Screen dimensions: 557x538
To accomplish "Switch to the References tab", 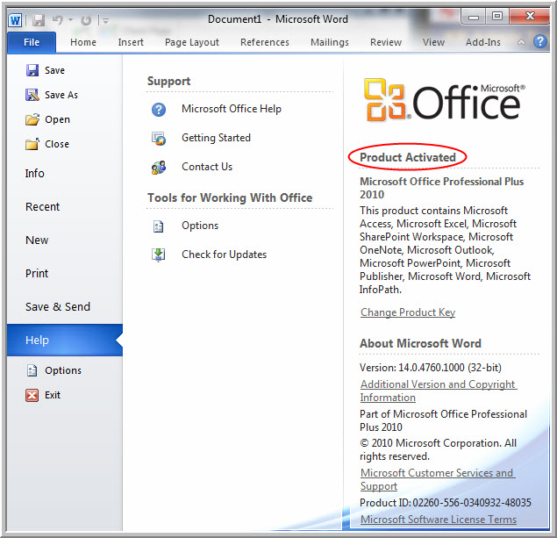I will click(x=265, y=42).
